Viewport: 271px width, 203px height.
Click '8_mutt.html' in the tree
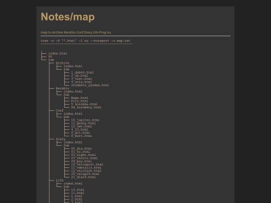pos(81,136)
